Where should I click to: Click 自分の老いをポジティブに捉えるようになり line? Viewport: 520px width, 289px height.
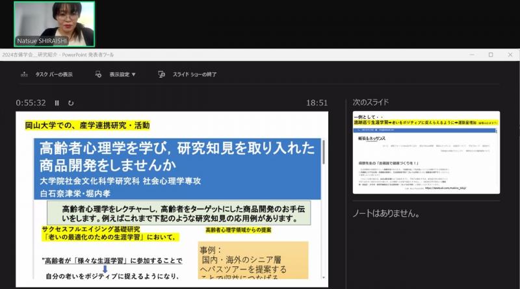click(112, 276)
